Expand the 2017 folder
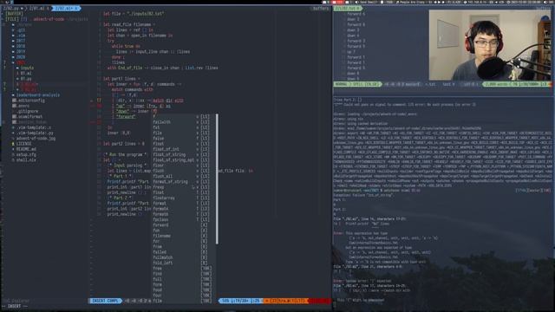Screen dimensions: 555x312 click(x=21, y=41)
